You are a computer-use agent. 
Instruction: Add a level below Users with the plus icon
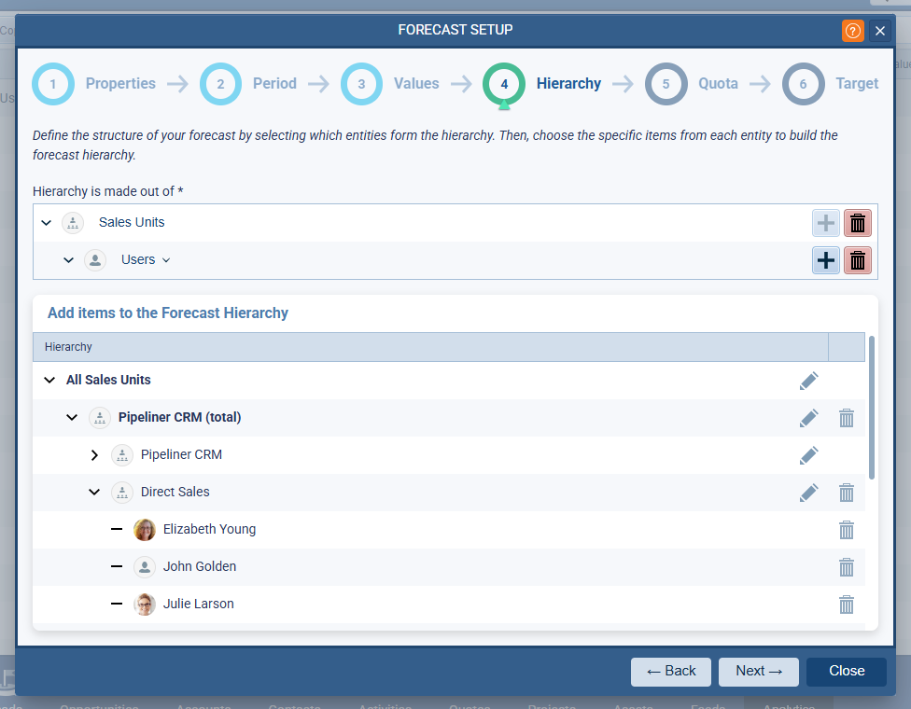[825, 259]
